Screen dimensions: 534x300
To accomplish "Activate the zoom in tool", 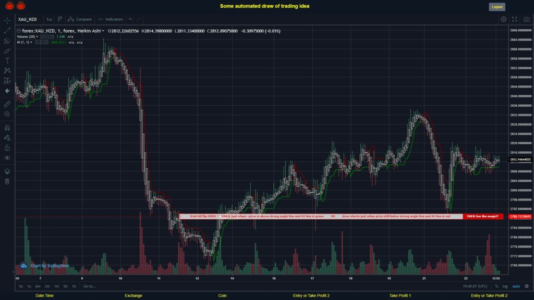I will click(7, 114).
